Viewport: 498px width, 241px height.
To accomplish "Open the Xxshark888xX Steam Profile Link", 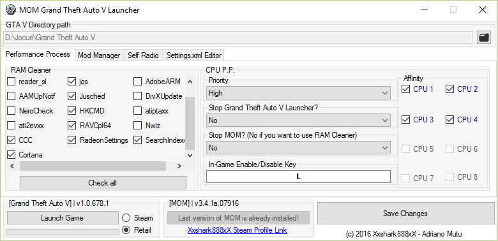I will (x=238, y=230).
